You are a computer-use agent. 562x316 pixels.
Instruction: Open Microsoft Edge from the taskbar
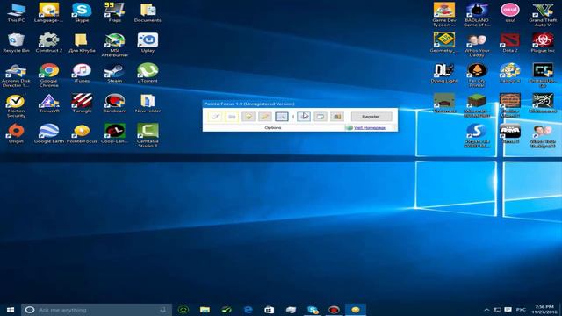click(x=248, y=310)
